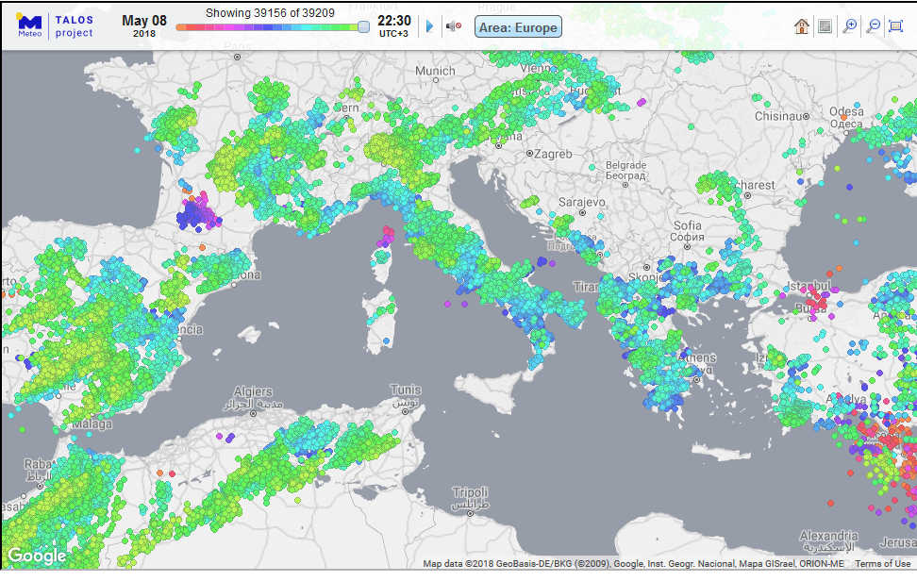Click the Munich city label
The image size is (917, 581).
[x=435, y=71]
